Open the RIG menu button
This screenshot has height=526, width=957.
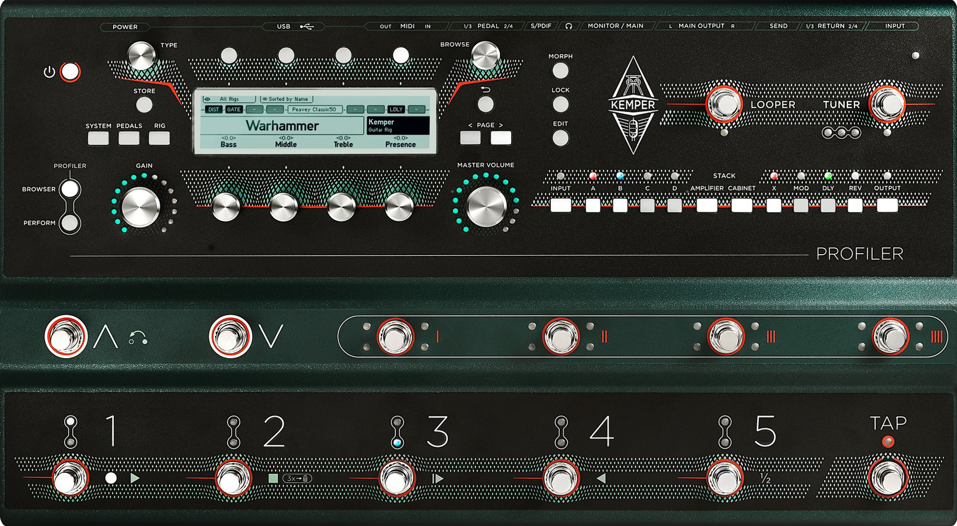[159, 138]
